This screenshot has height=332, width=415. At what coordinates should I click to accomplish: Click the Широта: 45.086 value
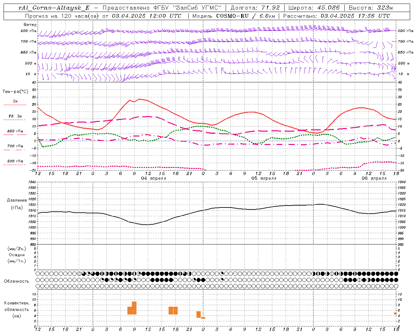coord(314,8)
